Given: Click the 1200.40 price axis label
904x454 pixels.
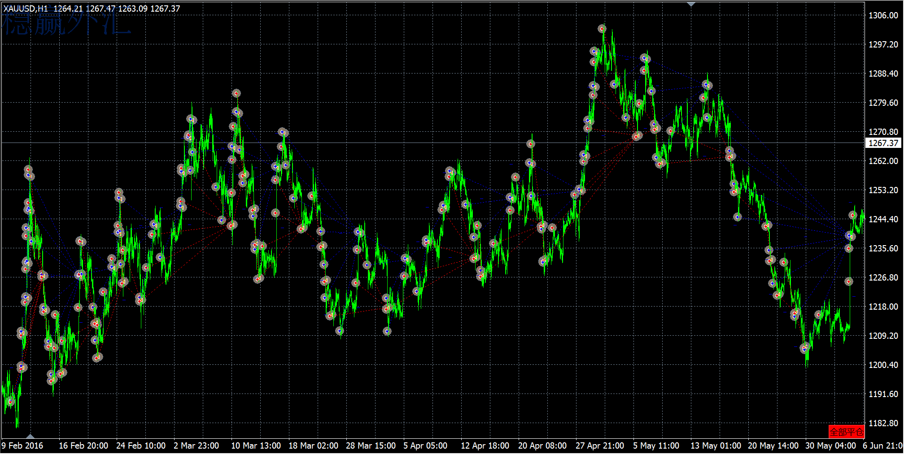Looking at the screenshot, I should (883, 365).
